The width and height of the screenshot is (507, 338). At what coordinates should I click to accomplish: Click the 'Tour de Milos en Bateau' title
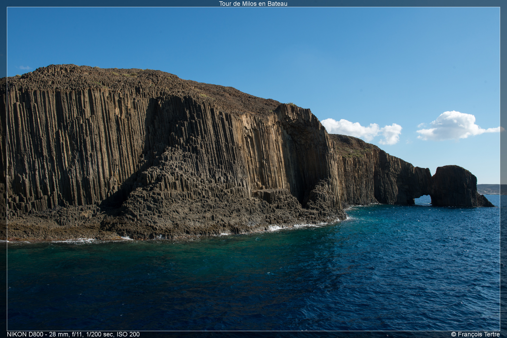point(253,4)
